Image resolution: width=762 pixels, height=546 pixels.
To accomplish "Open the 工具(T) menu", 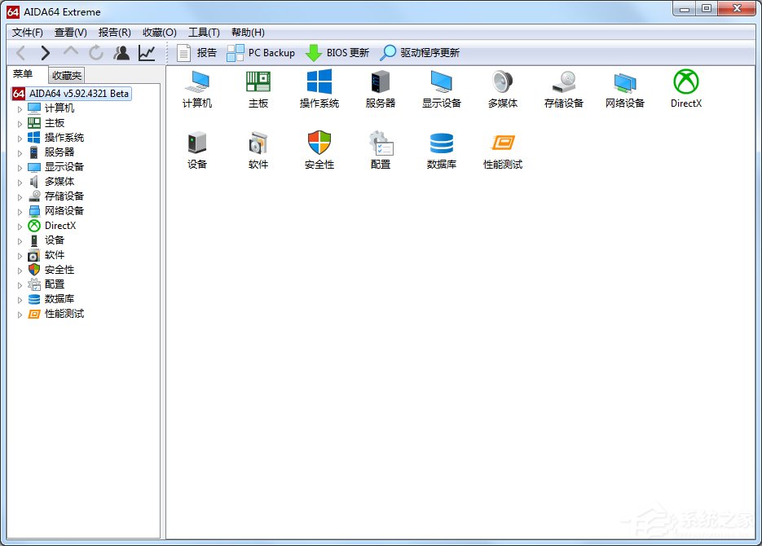I will click(x=203, y=32).
